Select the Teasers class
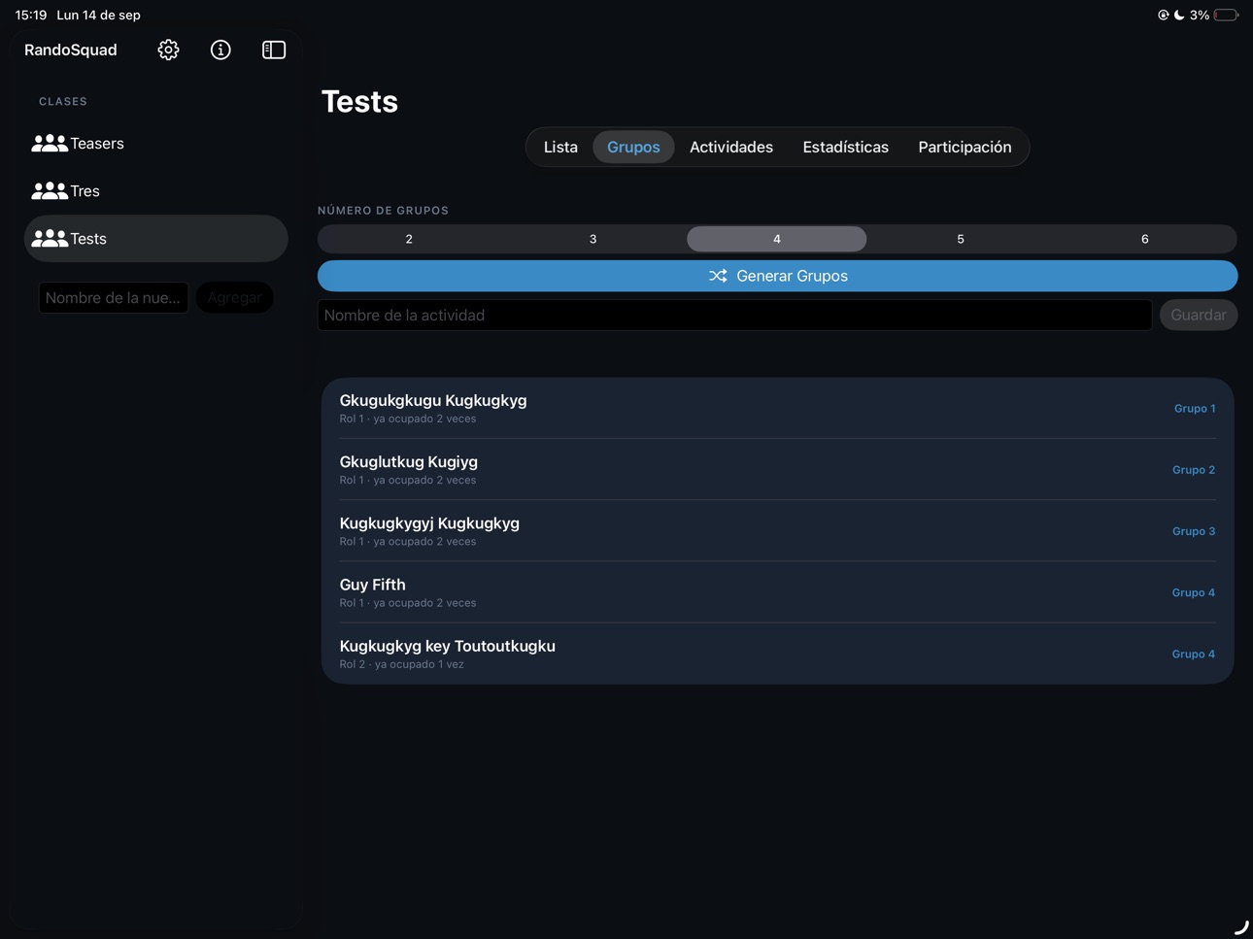1253x939 pixels. click(x=155, y=144)
